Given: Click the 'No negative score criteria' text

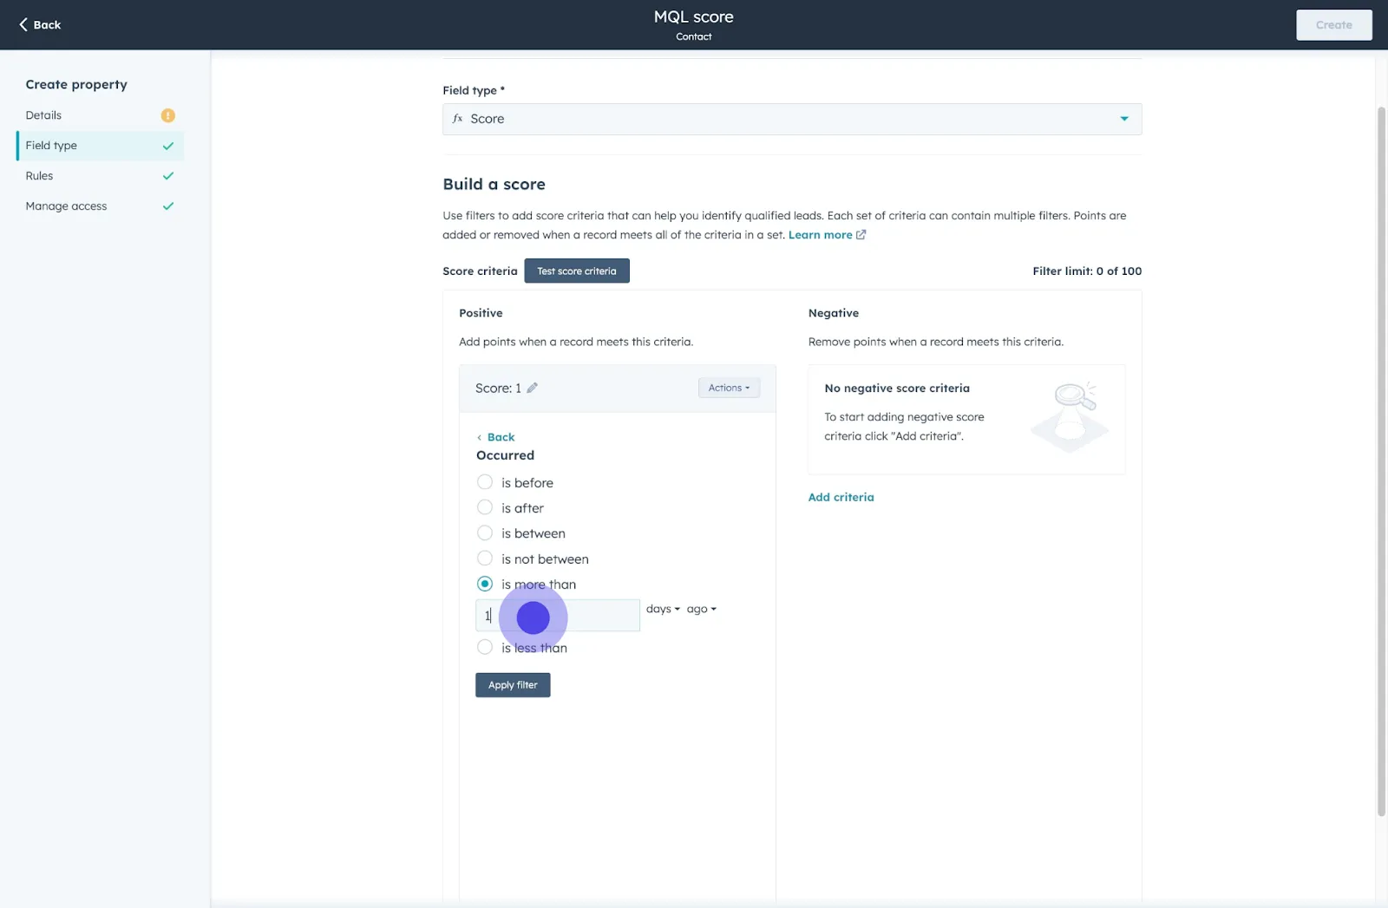Looking at the screenshot, I should pyautogui.click(x=897, y=388).
